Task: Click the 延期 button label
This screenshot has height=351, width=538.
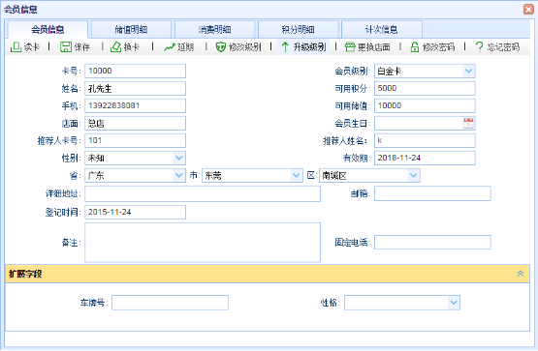Action: click(185, 47)
